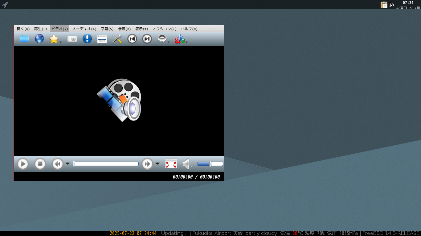
Task: Mute audio with the speaker icon
Action: click(x=187, y=164)
